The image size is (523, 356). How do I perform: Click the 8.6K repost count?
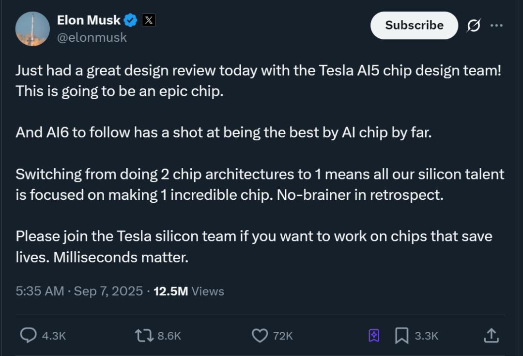pyautogui.click(x=169, y=336)
